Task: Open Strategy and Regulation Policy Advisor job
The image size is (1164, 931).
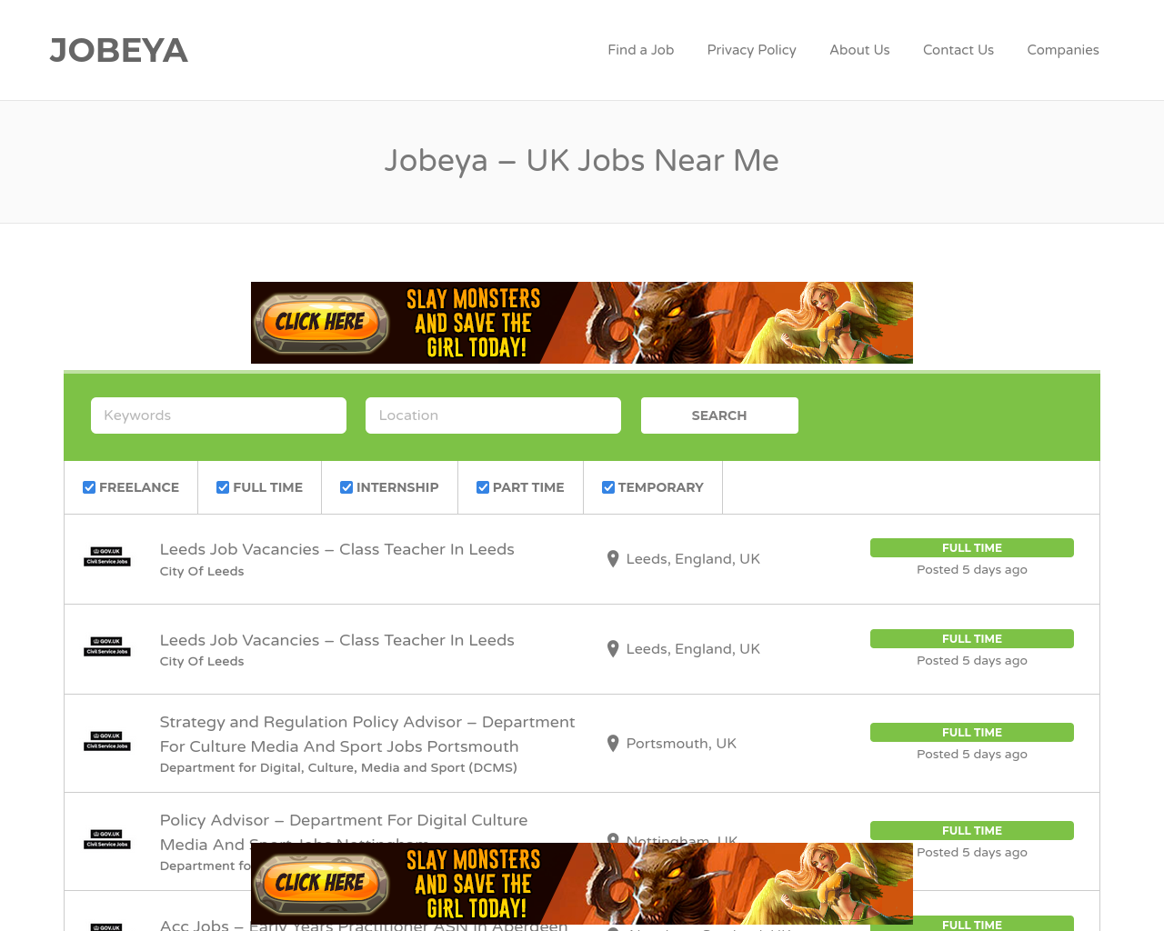Action: click(x=367, y=734)
